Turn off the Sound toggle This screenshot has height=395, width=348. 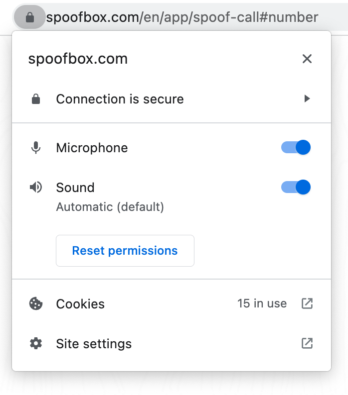296,188
